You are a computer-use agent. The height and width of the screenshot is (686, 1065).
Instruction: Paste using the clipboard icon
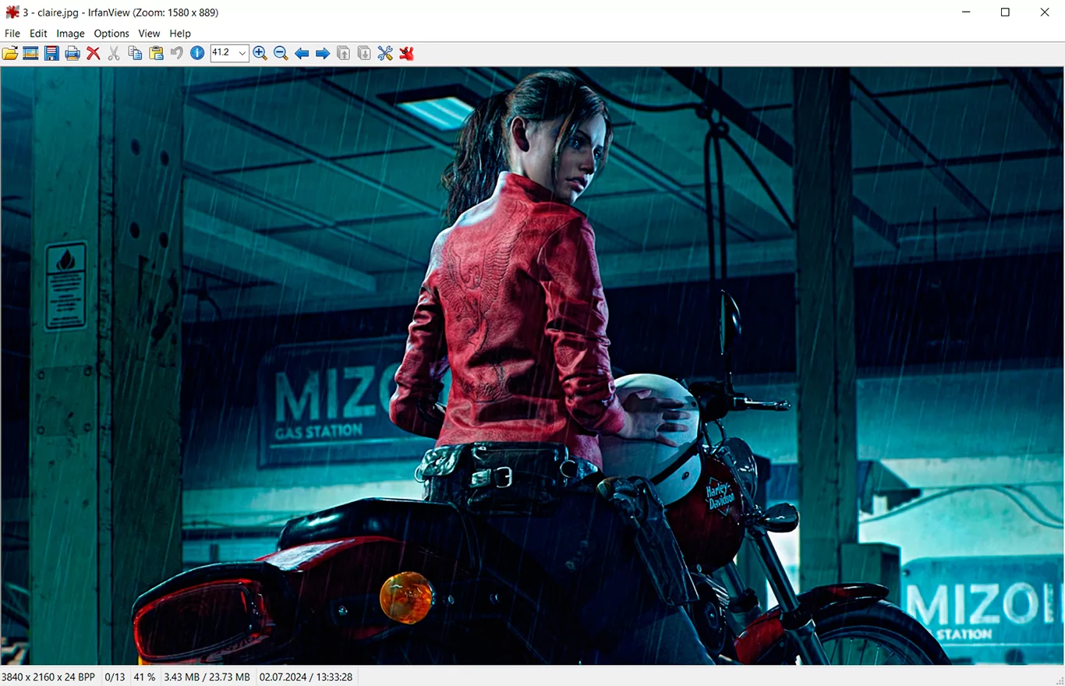[x=156, y=53]
